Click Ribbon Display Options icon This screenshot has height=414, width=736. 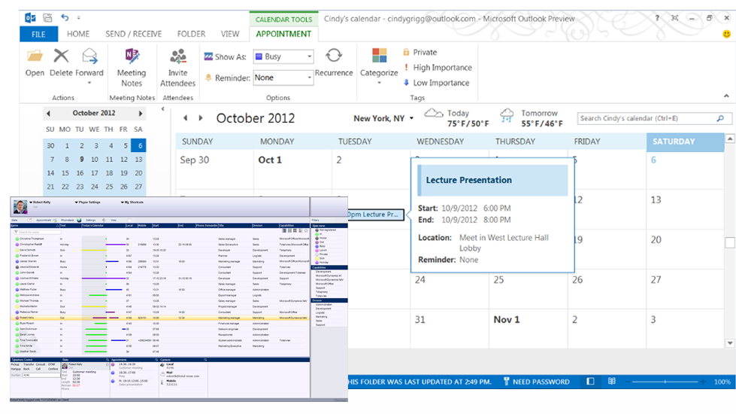674,18
